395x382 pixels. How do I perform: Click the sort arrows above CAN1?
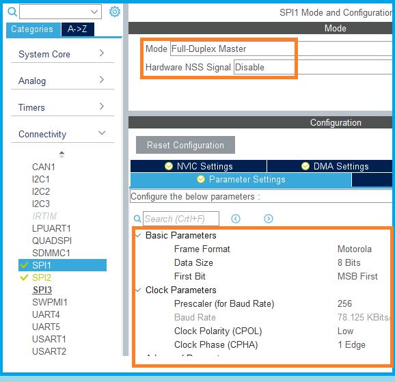tap(62, 154)
